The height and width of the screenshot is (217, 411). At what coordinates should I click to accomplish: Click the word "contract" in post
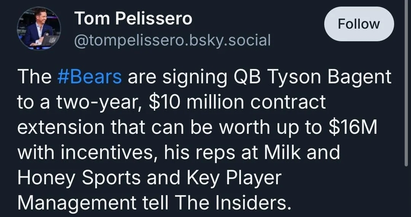tap(288, 103)
